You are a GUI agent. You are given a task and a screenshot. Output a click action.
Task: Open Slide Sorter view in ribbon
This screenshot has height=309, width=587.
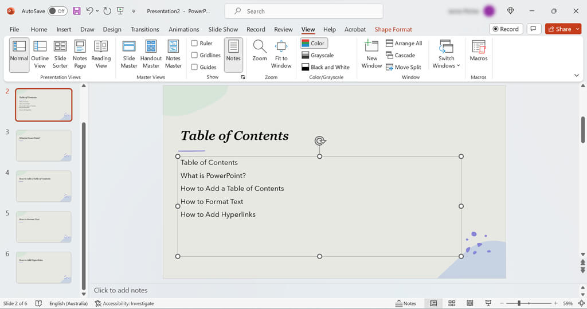60,54
